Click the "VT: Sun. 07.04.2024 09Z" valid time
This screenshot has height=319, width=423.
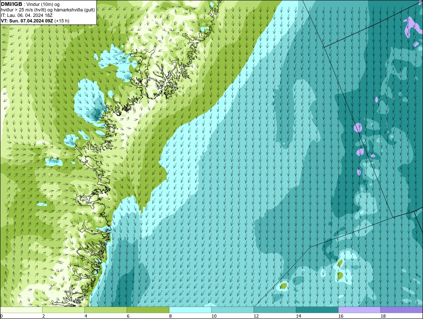[27, 21]
